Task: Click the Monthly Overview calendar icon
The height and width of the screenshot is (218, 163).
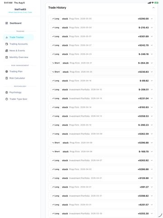Action: coord(6,57)
